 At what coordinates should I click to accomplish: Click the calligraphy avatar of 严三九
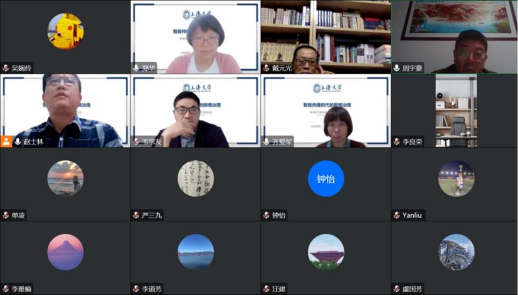(196, 179)
